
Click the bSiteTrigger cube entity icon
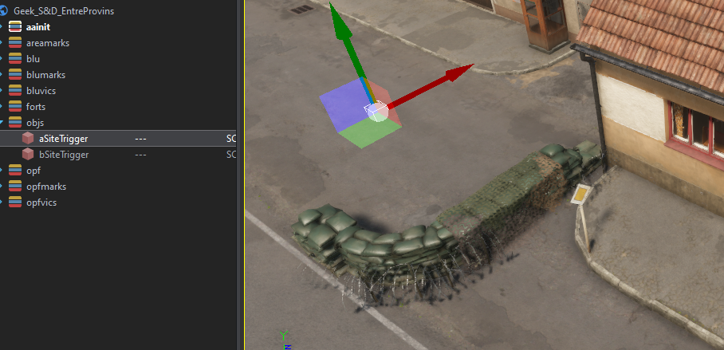coord(28,155)
